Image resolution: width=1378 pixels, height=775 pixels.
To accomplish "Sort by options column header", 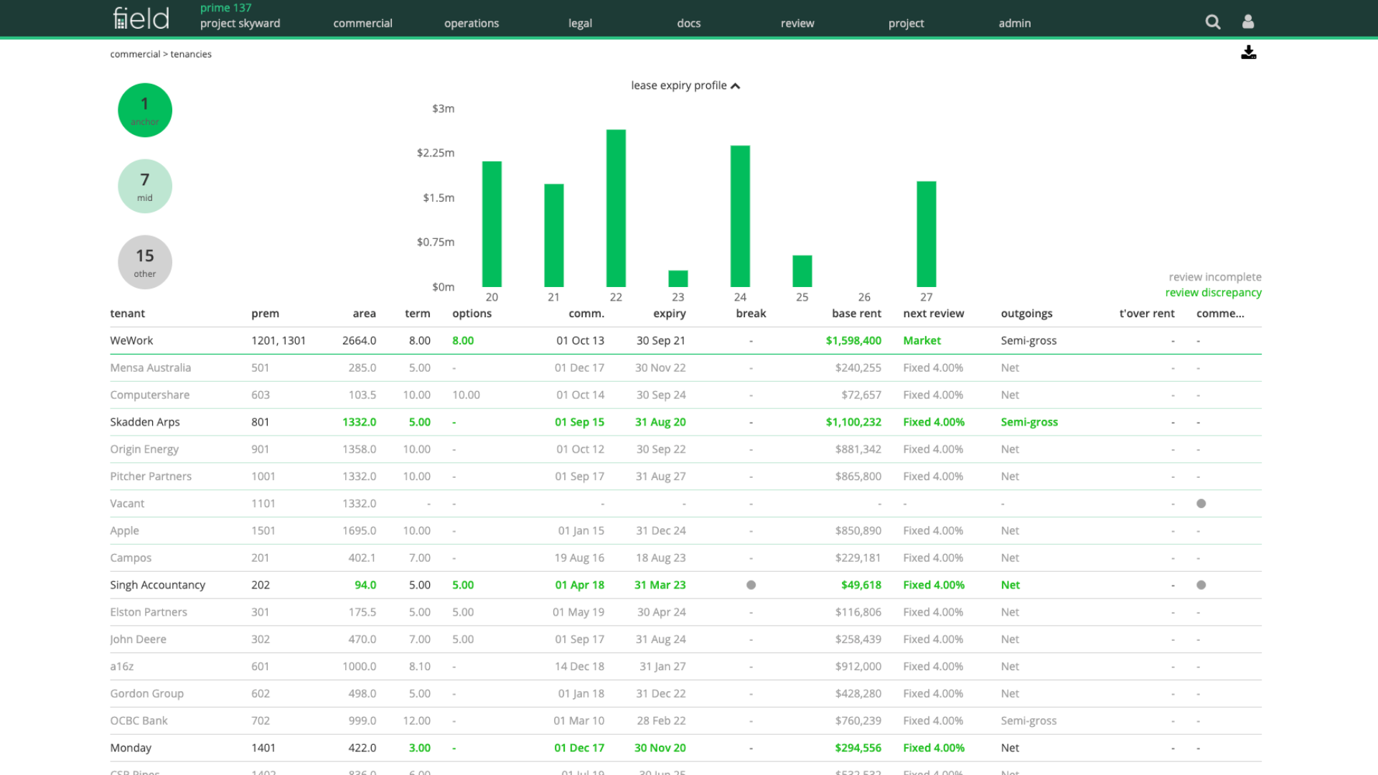I will pyautogui.click(x=472, y=314).
